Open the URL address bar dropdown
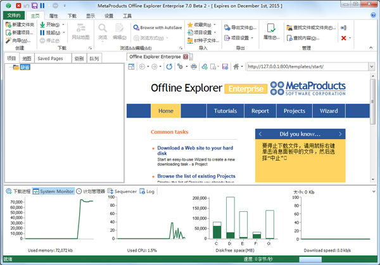380x265 pixels. tap(372, 66)
